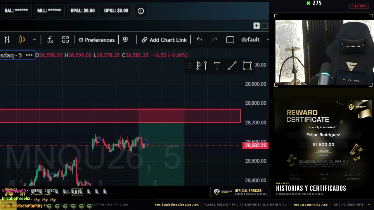The width and height of the screenshot is (374, 210).
Task: Toggle the panel layout square icon
Action: click(265, 26)
